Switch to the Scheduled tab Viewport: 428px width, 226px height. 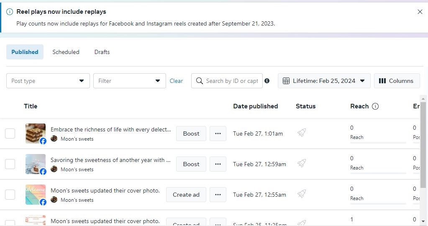[x=66, y=52]
